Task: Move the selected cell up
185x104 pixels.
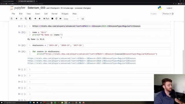Action: click(35, 18)
